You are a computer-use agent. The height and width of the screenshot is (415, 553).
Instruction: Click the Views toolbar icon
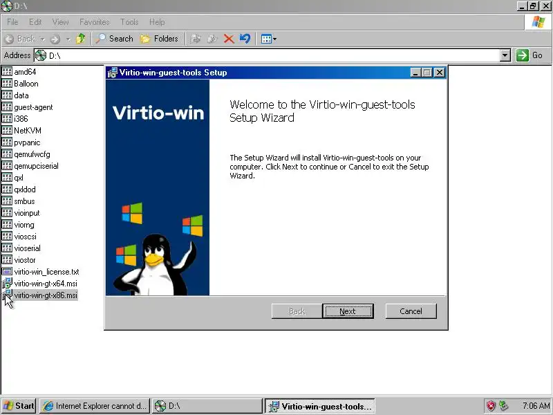266,39
